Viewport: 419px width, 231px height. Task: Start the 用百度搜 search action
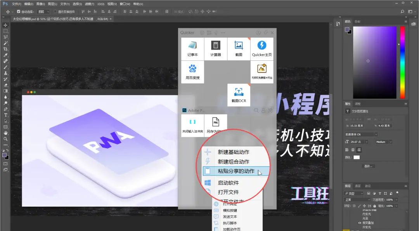tap(192, 72)
